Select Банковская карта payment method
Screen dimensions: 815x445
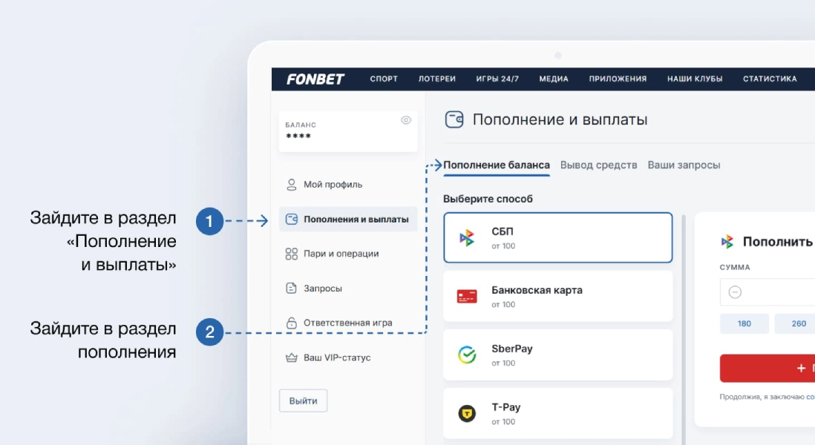[557, 297]
